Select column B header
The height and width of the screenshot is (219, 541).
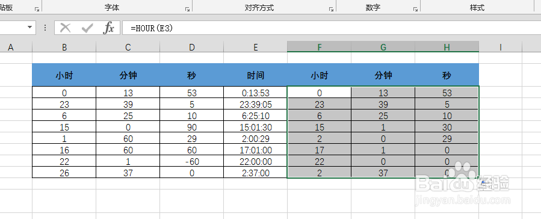click(x=64, y=48)
